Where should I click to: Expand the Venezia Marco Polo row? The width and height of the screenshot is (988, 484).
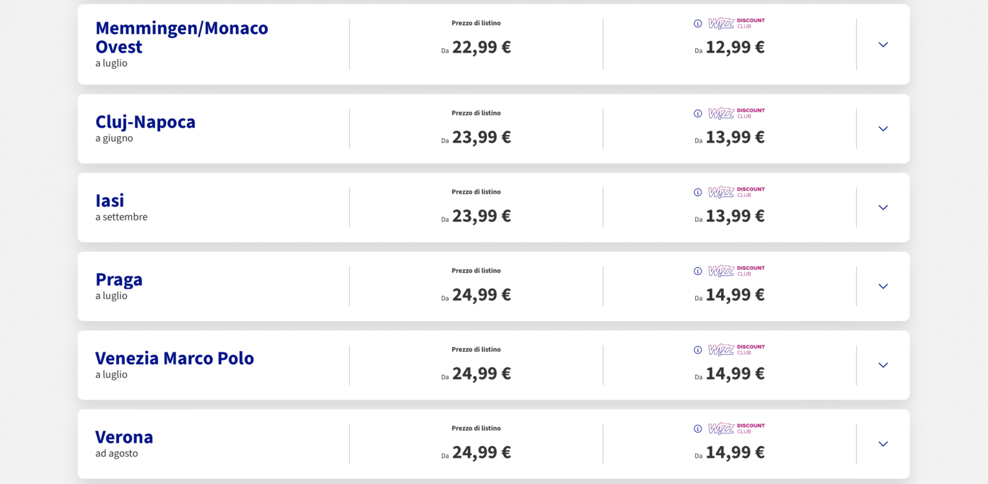coord(883,365)
